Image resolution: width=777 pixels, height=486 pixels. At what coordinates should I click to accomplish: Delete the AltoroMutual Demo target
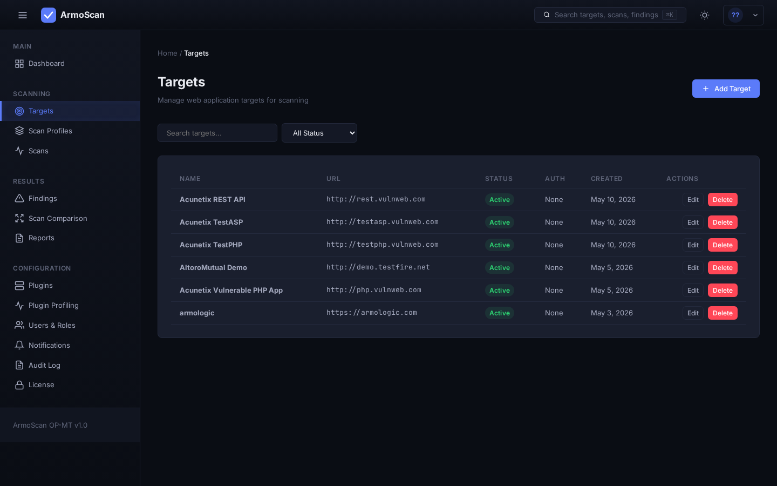click(x=723, y=268)
